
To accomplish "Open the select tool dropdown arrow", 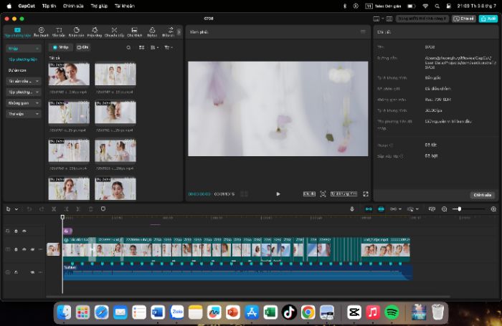I will 16,209.
